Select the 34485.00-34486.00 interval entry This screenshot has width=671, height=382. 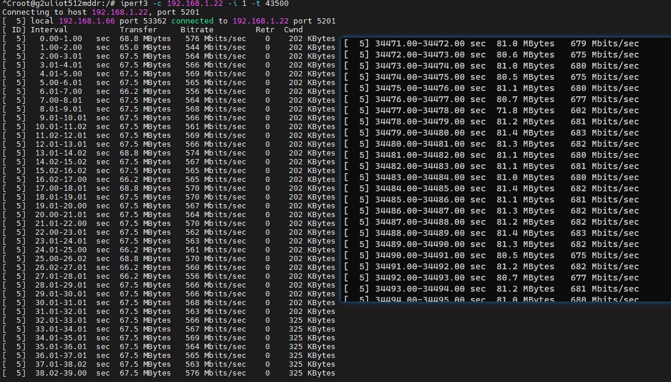(420, 200)
